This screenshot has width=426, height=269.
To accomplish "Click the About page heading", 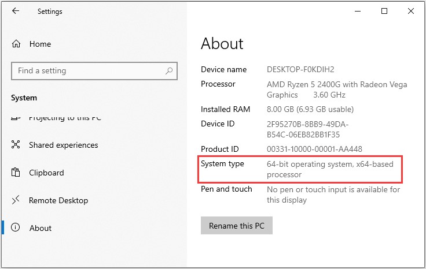I will 222,43.
